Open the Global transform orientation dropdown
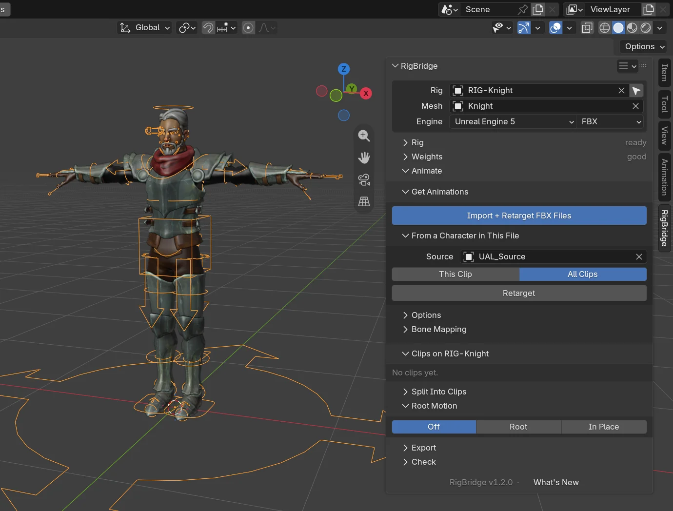The image size is (673, 511). [145, 28]
